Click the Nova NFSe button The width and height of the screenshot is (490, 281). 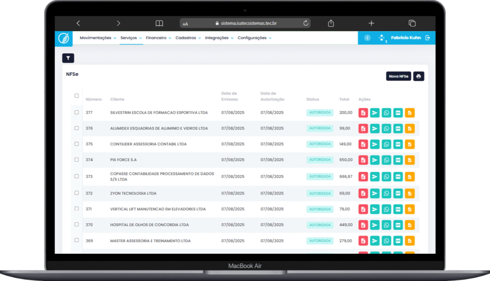coord(398,76)
